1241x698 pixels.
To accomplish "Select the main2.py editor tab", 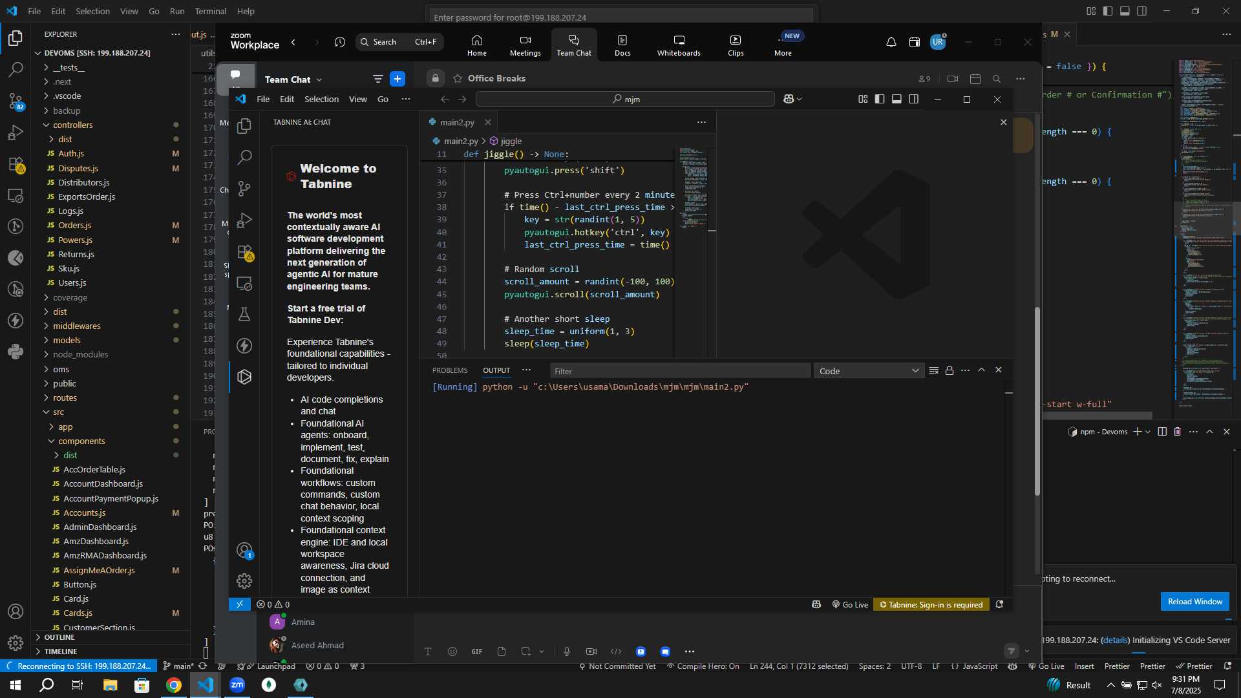I will point(457,122).
